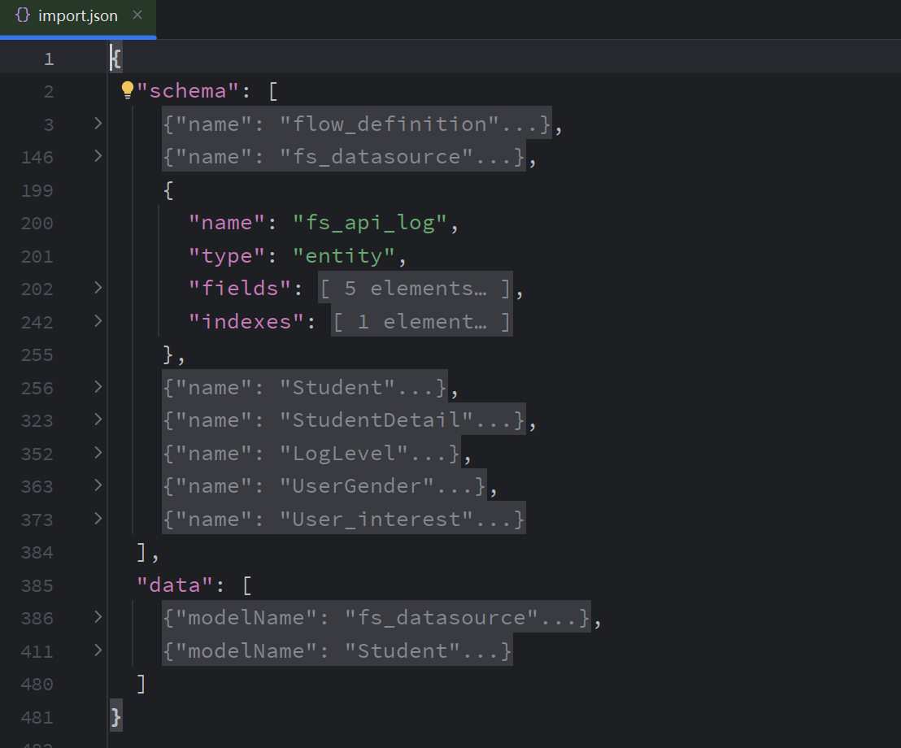Image resolution: width=901 pixels, height=748 pixels.
Task: Click the opening brace on line 1
Action: click(x=116, y=58)
